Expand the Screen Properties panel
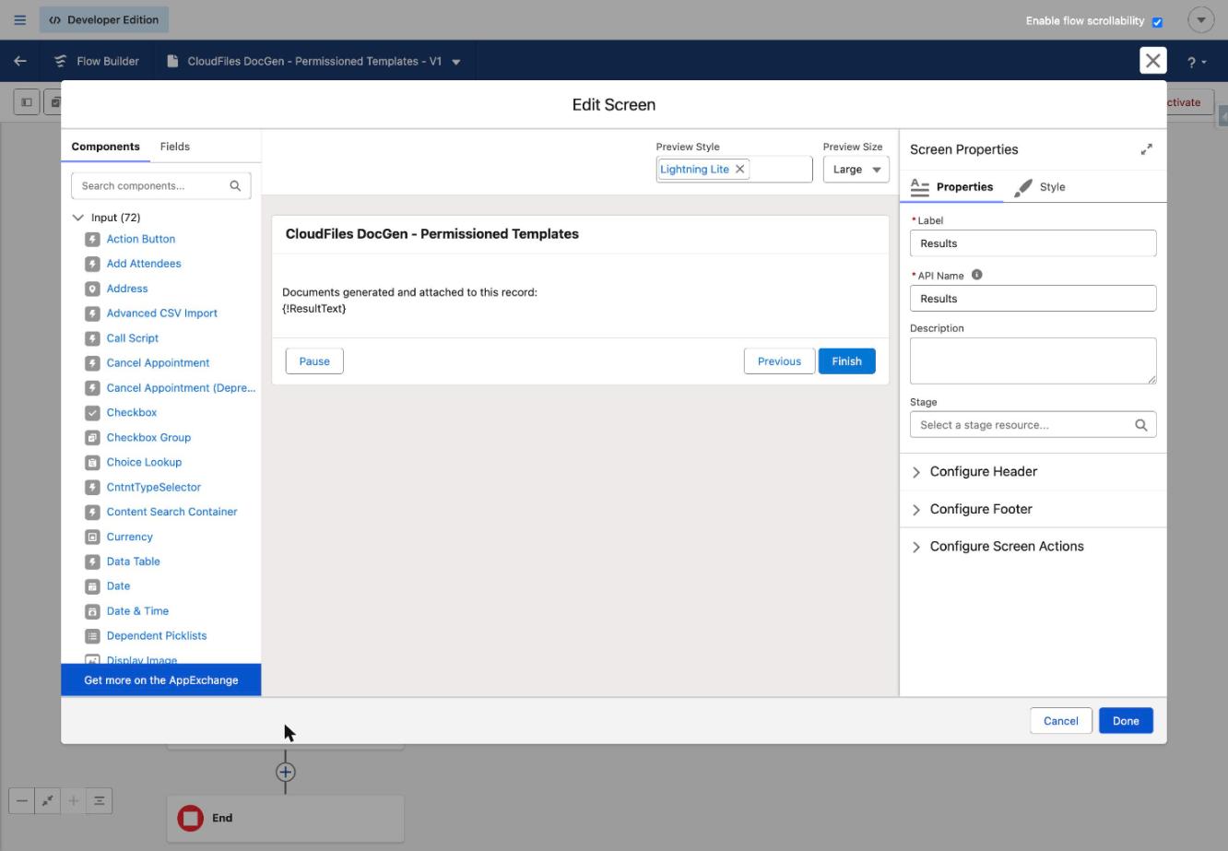The width and height of the screenshot is (1228, 851). pos(1146,149)
